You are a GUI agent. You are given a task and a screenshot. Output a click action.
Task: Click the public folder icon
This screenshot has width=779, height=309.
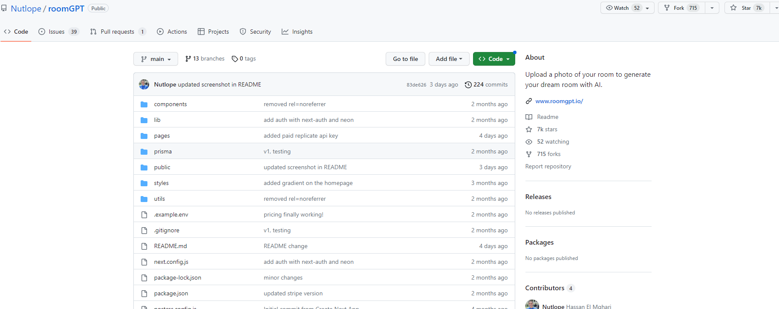click(144, 167)
